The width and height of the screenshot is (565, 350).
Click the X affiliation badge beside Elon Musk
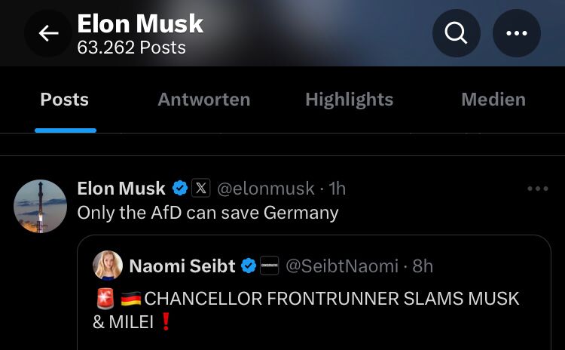200,188
